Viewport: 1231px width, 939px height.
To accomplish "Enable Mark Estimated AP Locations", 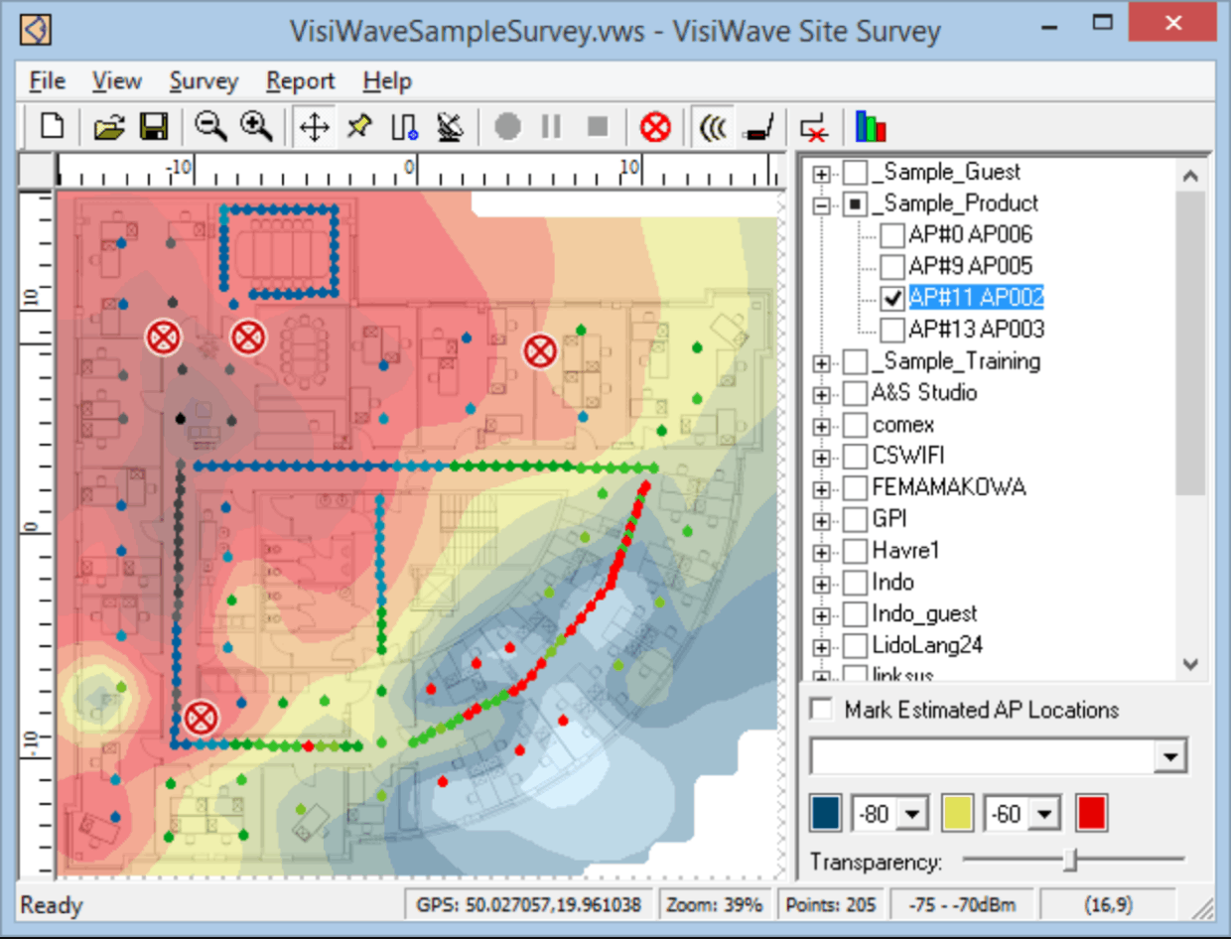I will pos(820,710).
